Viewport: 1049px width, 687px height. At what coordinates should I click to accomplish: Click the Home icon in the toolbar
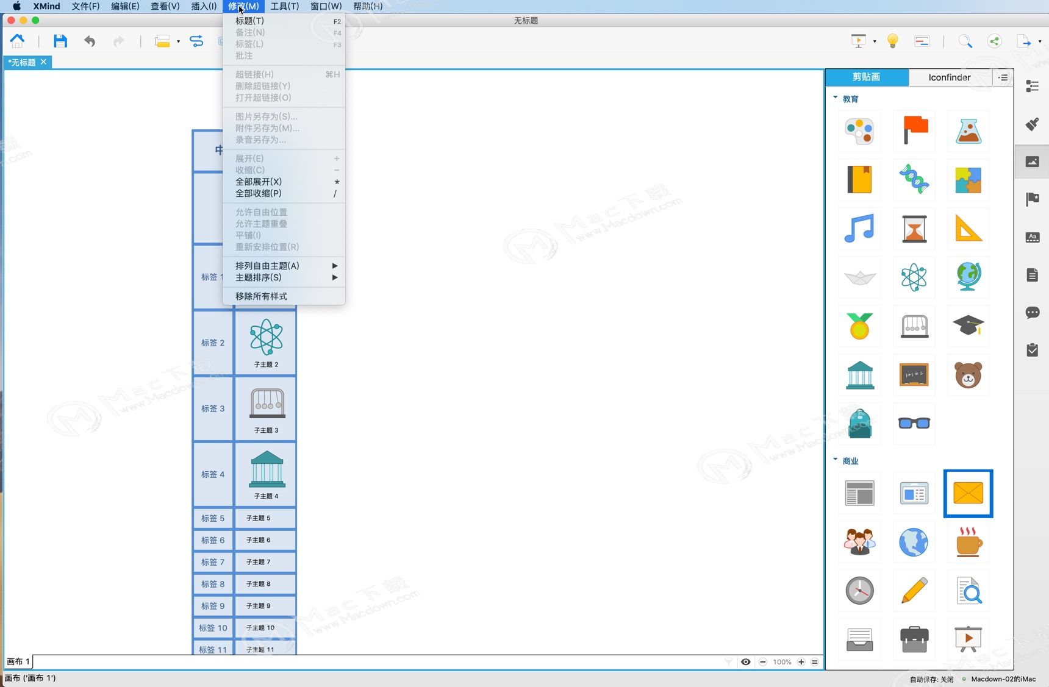tap(17, 41)
